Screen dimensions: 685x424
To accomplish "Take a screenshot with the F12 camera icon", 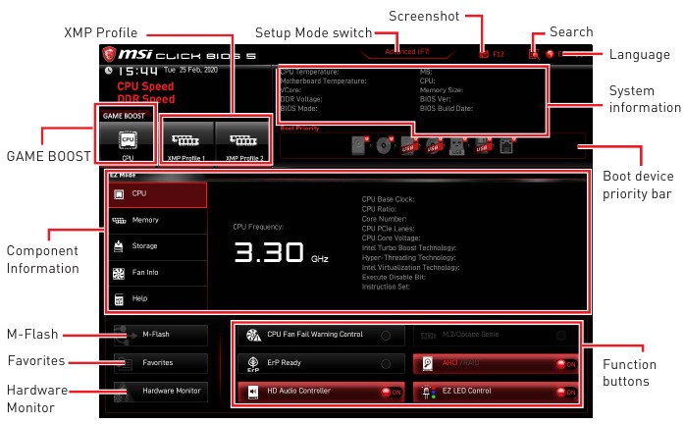I will (484, 54).
